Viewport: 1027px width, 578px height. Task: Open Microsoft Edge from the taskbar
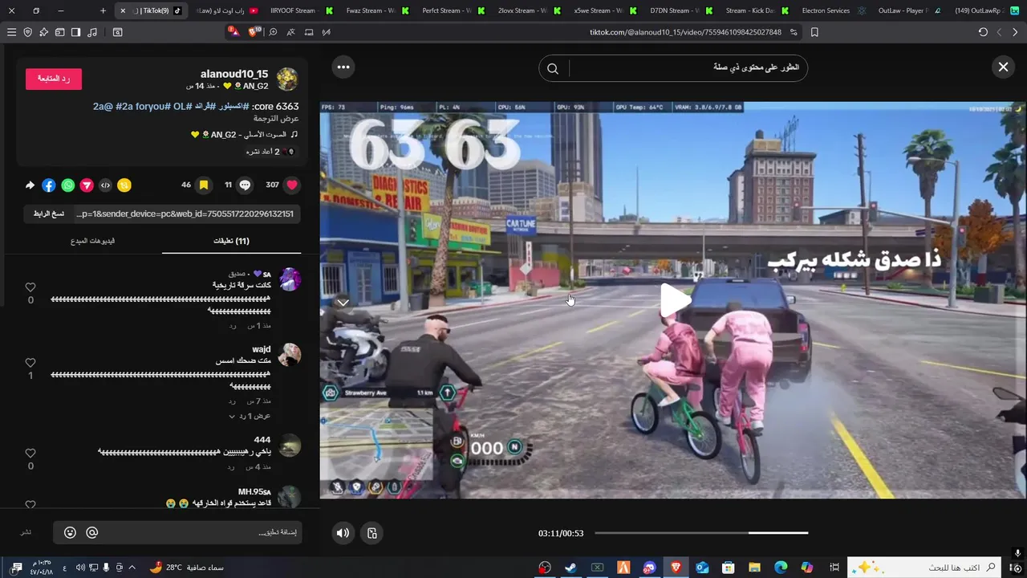tap(781, 568)
